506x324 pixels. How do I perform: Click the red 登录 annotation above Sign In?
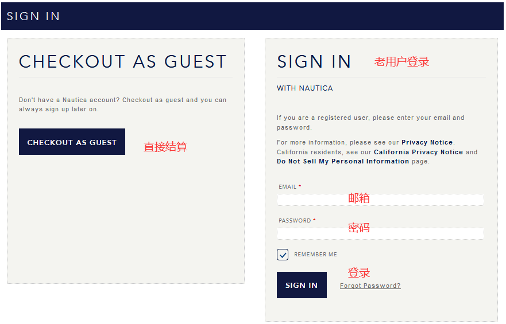click(x=358, y=272)
